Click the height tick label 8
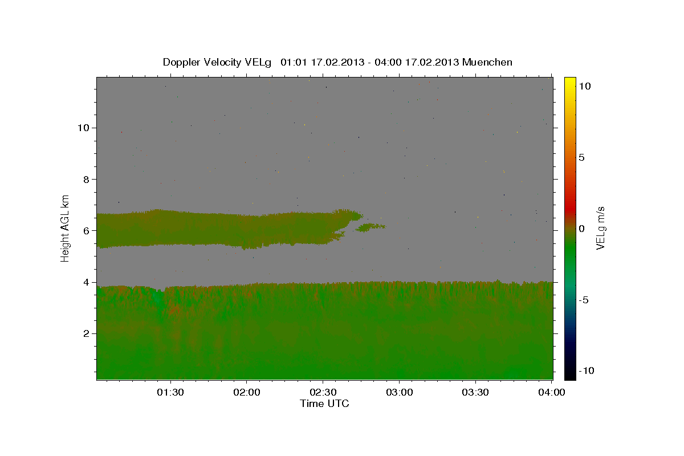Image resolution: width=684 pixels, height=456 pixels. point(85,179)
